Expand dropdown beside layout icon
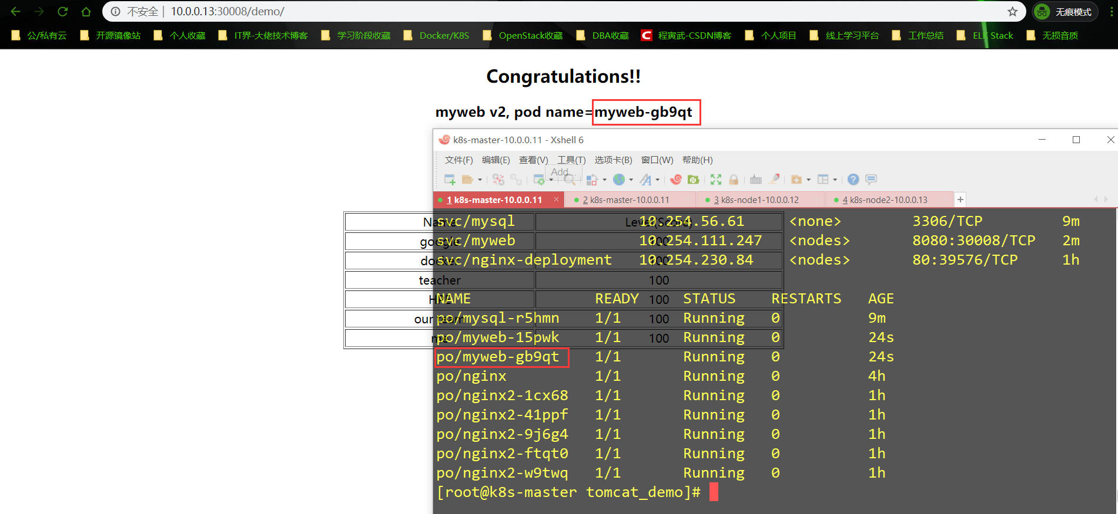Viewport: 1118px width, 514px height. coord(835,180)
